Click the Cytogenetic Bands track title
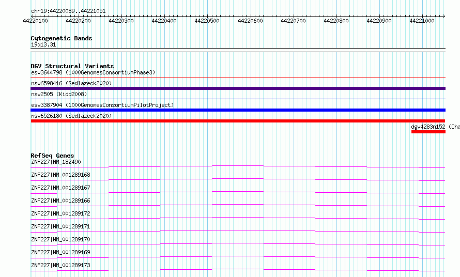This screenshot has width=460, height=277. [x=62, y=38]
